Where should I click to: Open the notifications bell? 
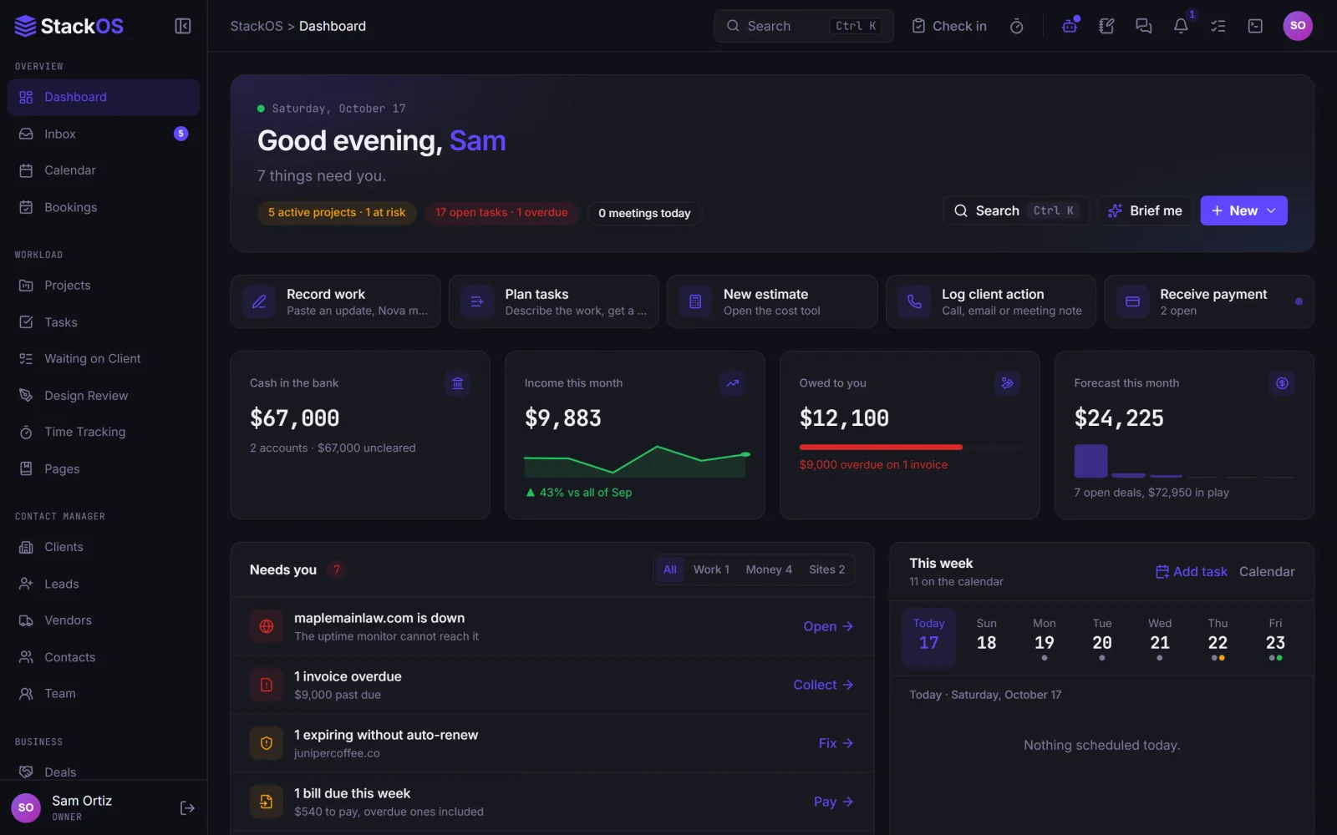pos(1181,26)
